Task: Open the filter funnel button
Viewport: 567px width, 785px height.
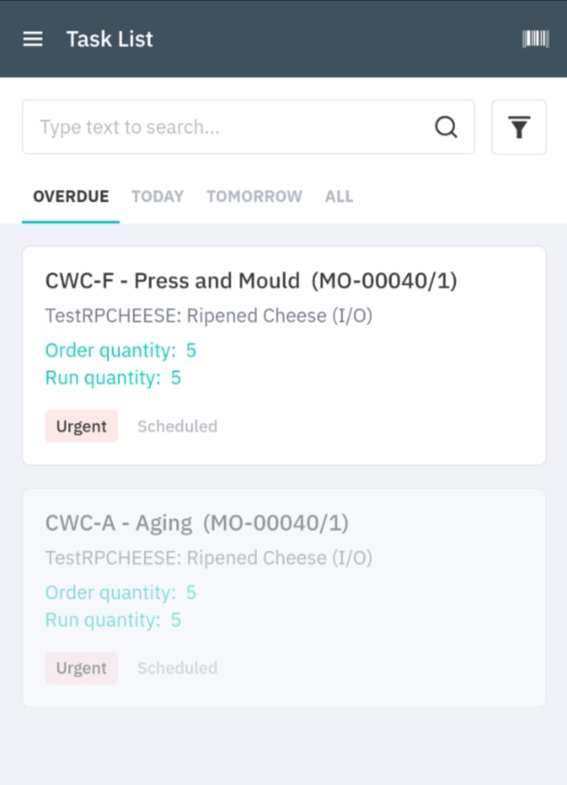Action: tap(519, 127)
